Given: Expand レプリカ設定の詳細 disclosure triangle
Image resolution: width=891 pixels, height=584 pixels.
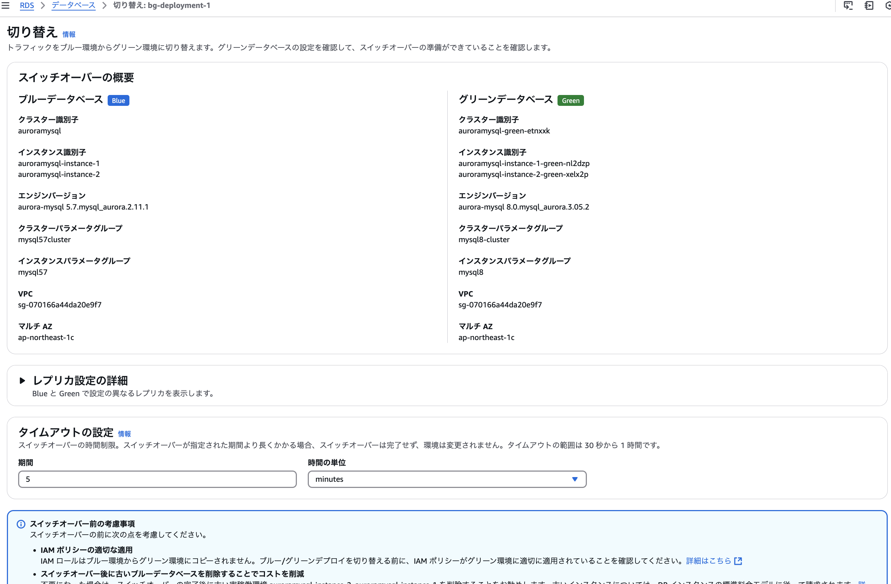Looking at the screenshot, I should click(22, 381).
